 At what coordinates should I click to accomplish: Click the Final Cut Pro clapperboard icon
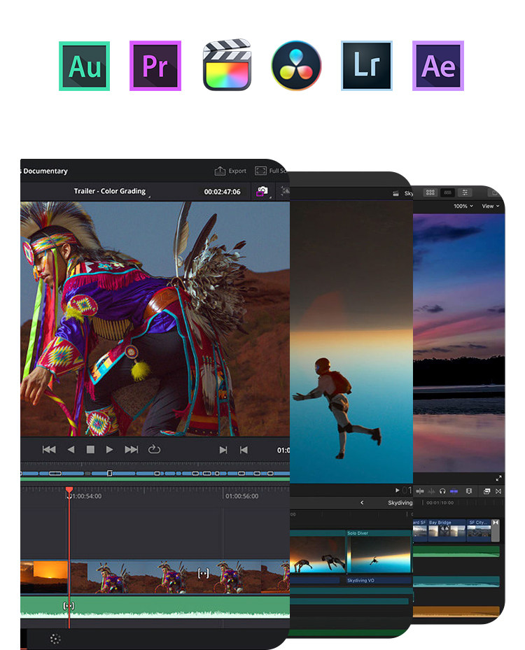tap(227, 64)
